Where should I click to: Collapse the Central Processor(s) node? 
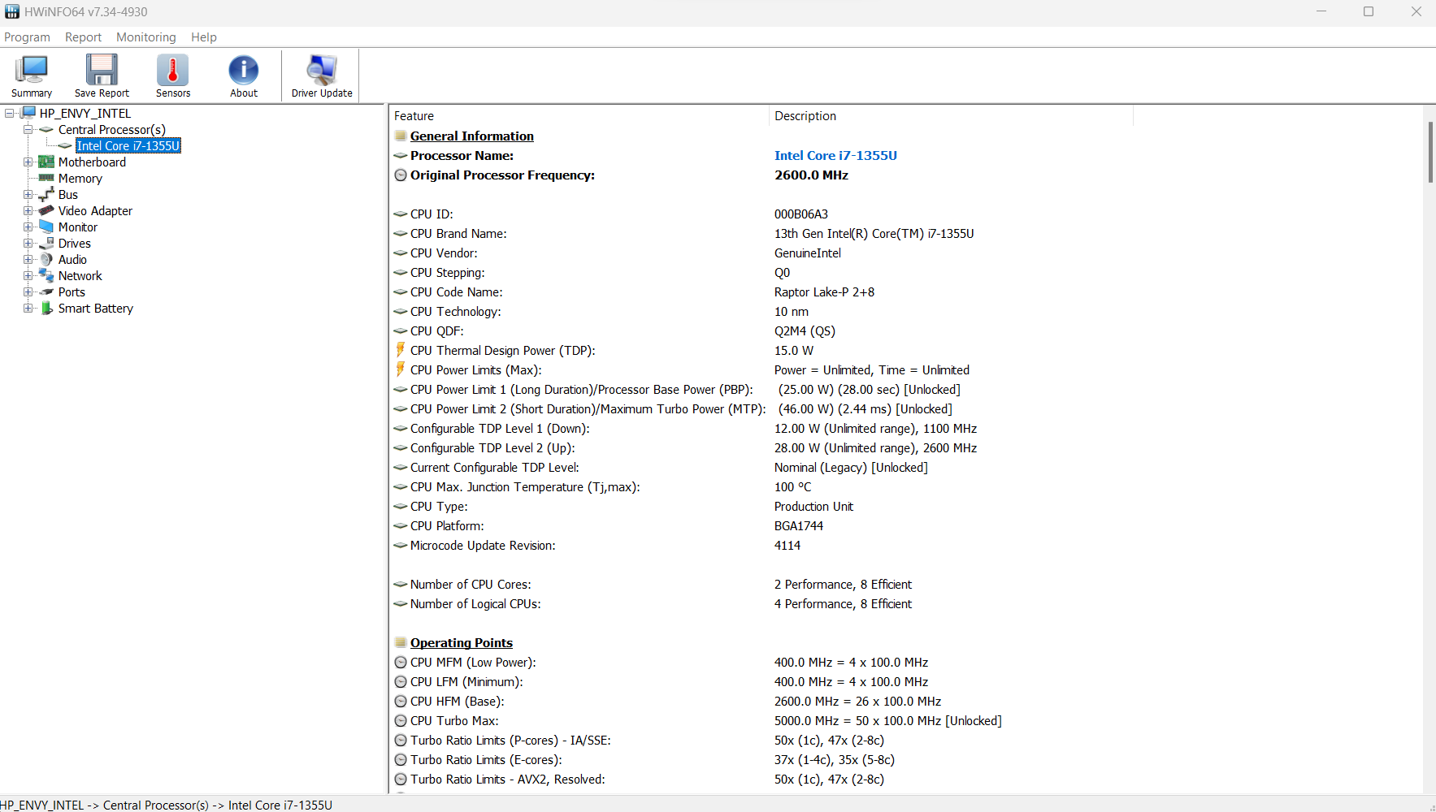point(28,130)
